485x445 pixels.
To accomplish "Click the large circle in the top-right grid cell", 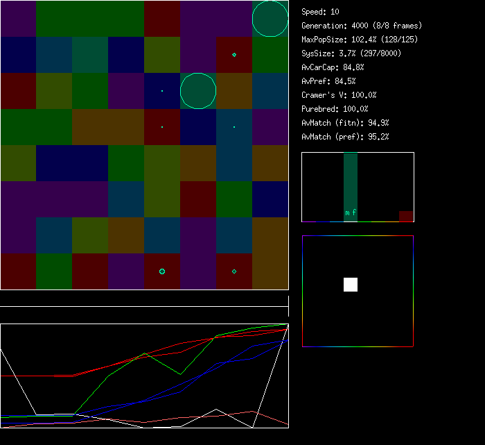I will pos(270,19).
